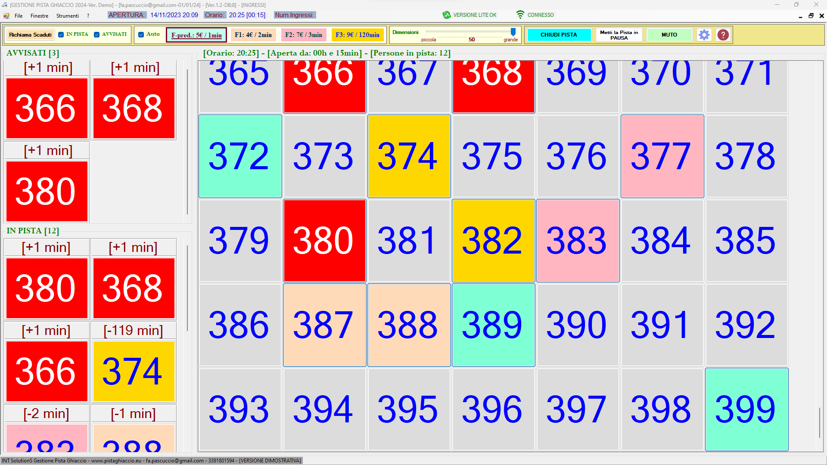827x465 pixels.
Task: Open the settings gear icon
Action: (704, 35)
